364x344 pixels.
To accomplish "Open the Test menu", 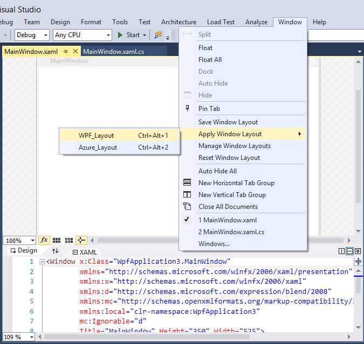I will [x=145, y=22].
